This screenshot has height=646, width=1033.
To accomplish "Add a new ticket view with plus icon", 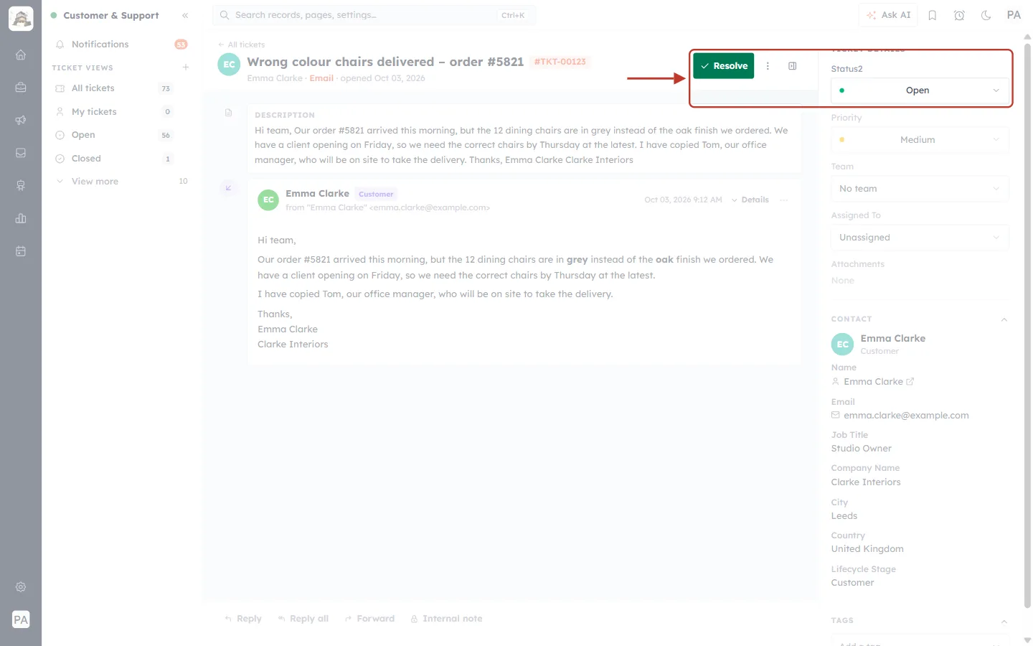I will point(186,67).
